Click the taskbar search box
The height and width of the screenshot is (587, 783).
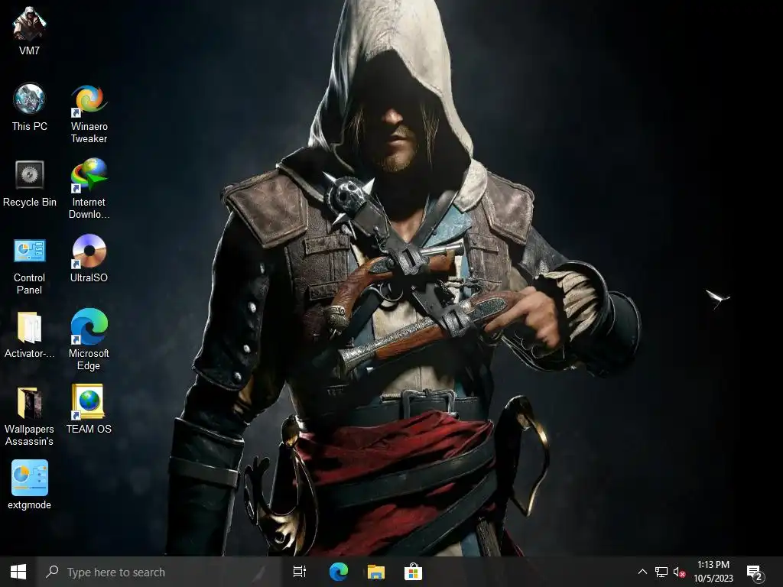tap(159, 572)
